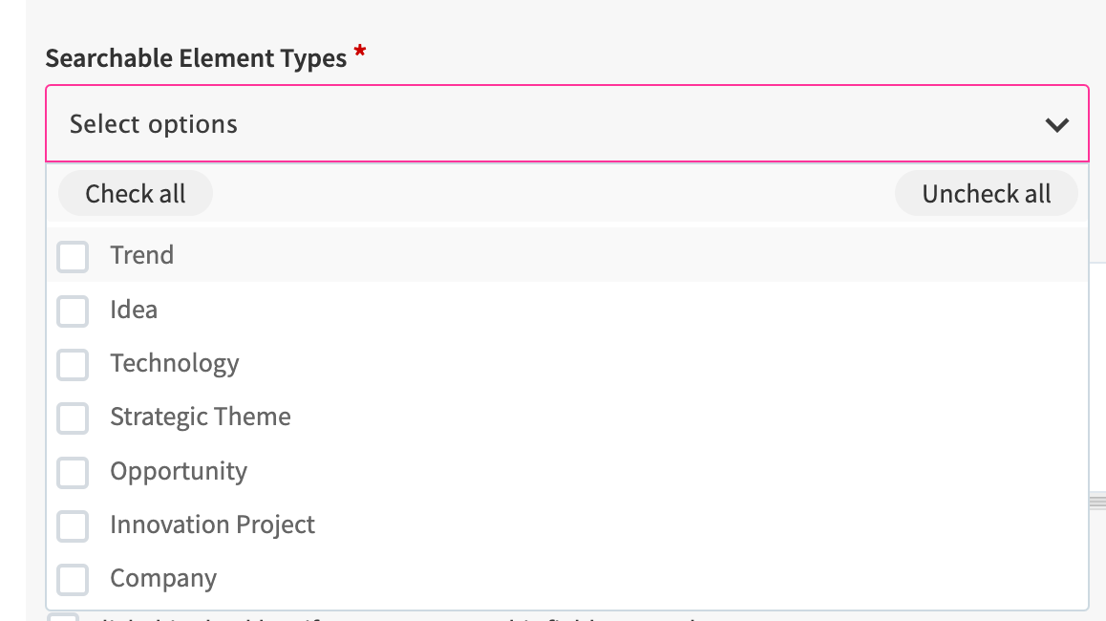
Task: Choose the Innovation Project entry text
Action: coord(212,525)
